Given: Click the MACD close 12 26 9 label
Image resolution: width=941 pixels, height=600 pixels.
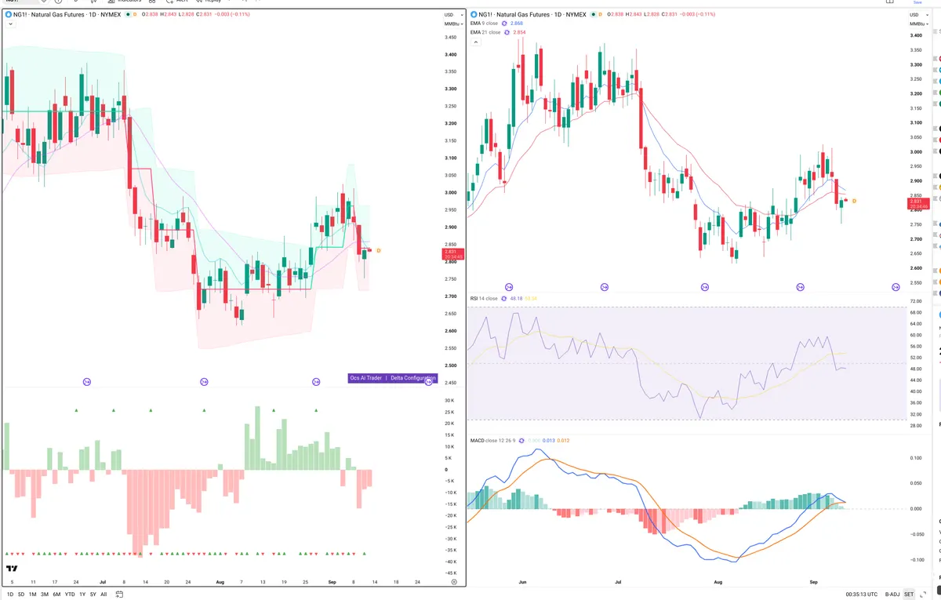Looking at the screenshot, I should (494, 440).
